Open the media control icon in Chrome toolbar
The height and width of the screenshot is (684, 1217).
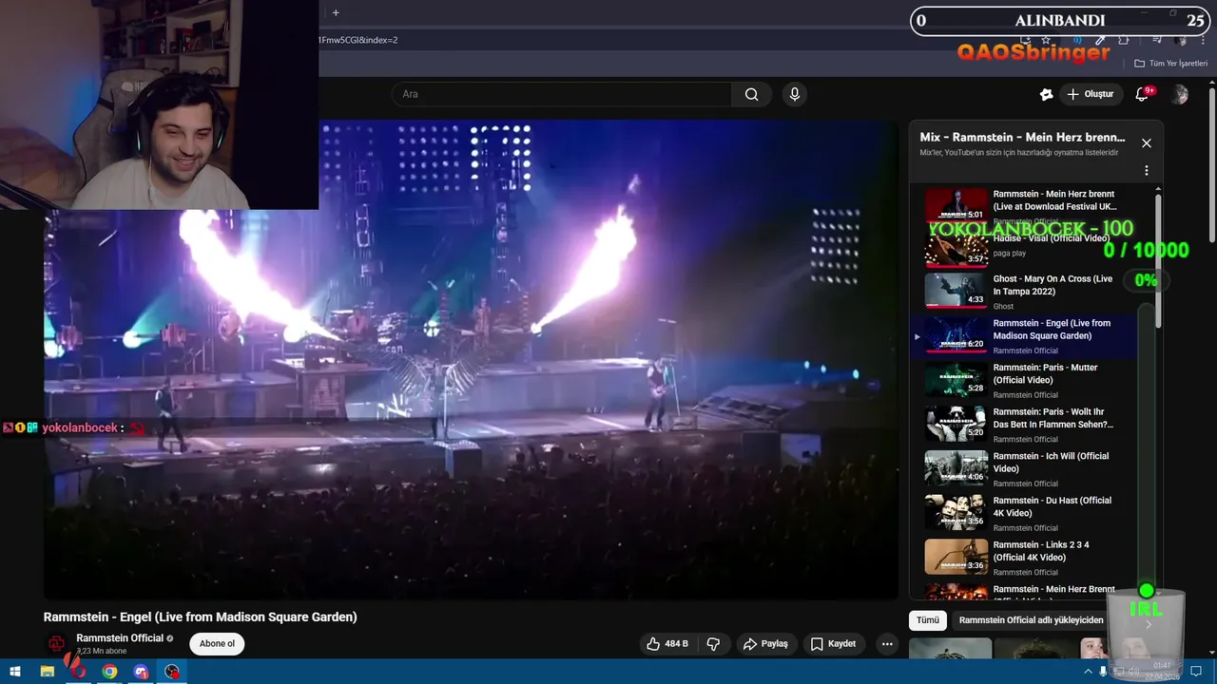pos(1158,40)
